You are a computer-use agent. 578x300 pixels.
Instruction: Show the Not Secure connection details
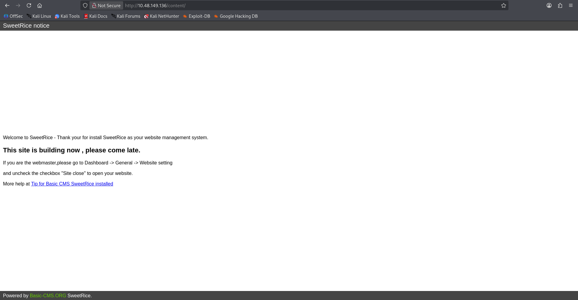106,5
